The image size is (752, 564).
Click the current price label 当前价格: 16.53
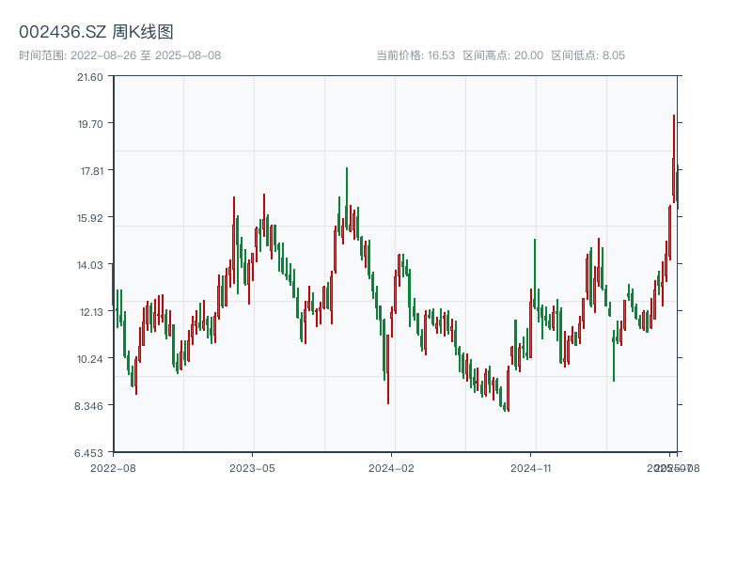(x=415, y=55)
